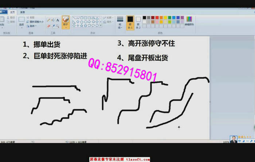Open the Select (选择) dropdown arrow
This screenshot has height=162, width=255.
point(21,27)
